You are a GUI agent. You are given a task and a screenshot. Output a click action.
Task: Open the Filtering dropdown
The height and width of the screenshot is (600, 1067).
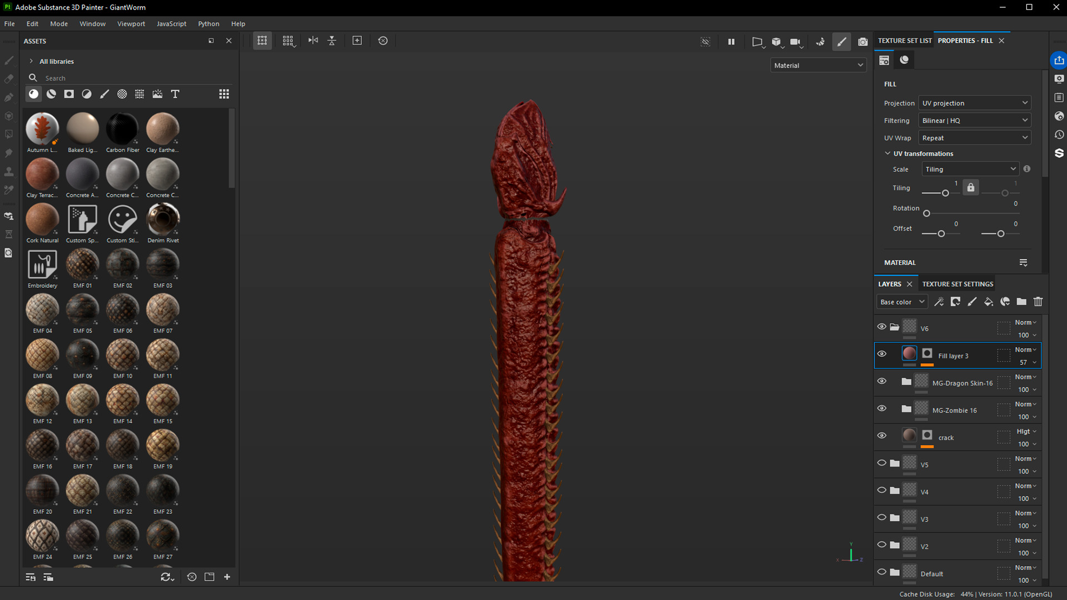click(975, 121)
